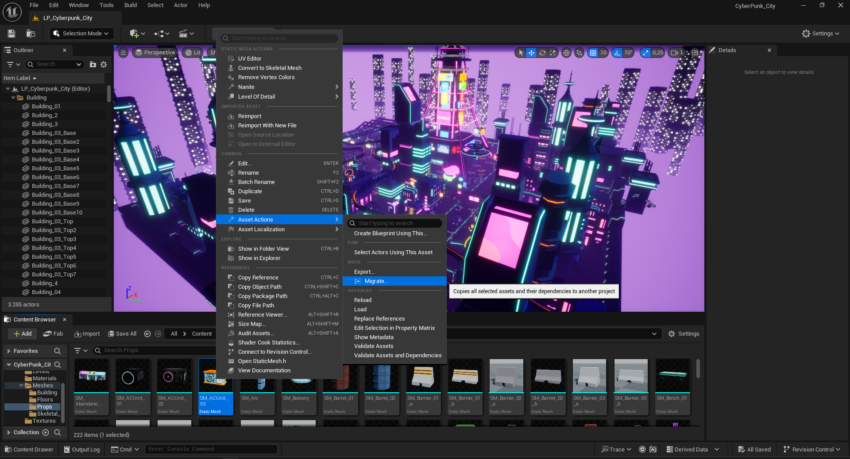The image size is (850, 459).
Task: Expand the Favorites section in Content Browser
Action: tap(9, 351)
